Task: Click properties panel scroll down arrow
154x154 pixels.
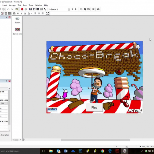Action: [9, 130]
